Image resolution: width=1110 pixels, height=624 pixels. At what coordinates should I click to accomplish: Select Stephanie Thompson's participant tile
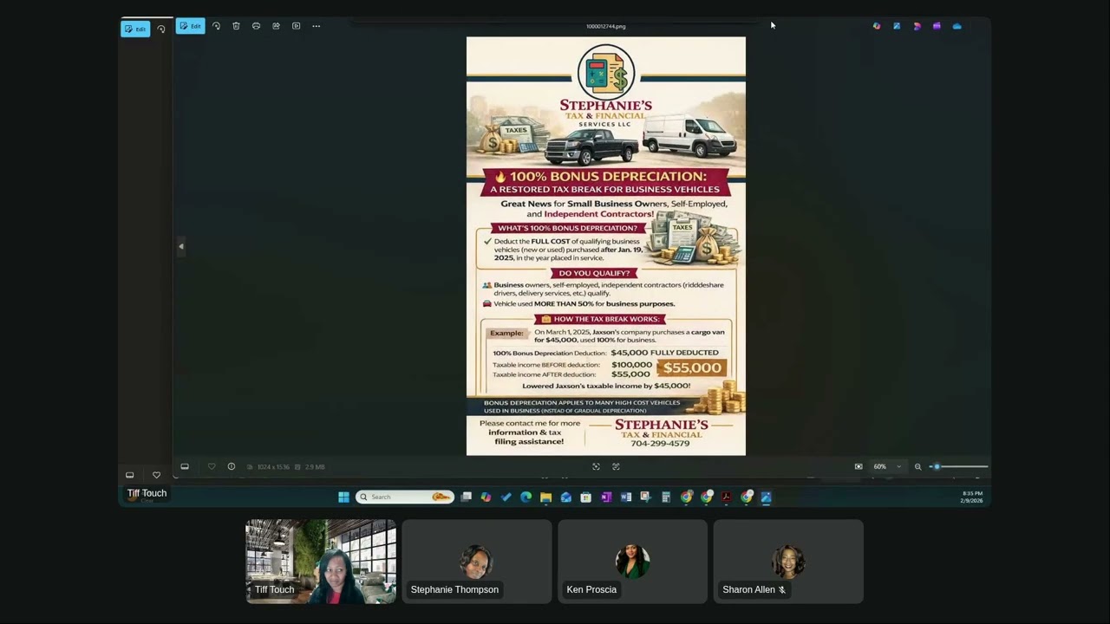[x=477, y=562]
